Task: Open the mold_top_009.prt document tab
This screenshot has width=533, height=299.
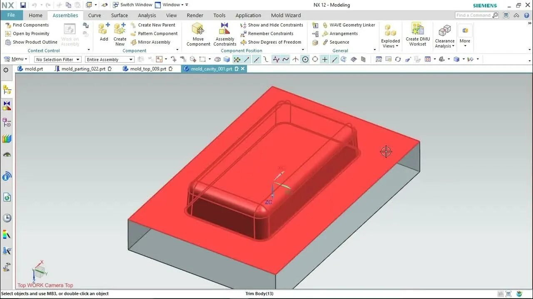Action: click(x=148, y=69)
